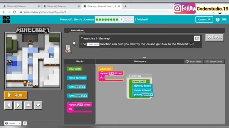The image size is (229, 128).
Task: Click the Show Code button
Action: [214, 62]
